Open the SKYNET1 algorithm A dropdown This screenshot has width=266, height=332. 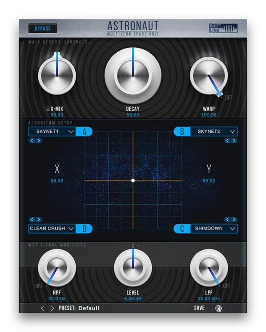(52, 132)
